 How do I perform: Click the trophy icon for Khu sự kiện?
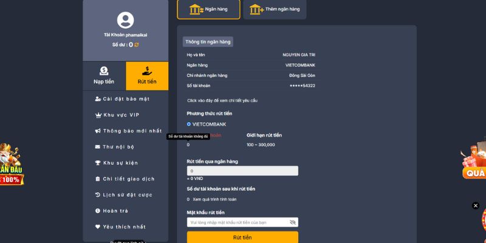tap(98, 163)
